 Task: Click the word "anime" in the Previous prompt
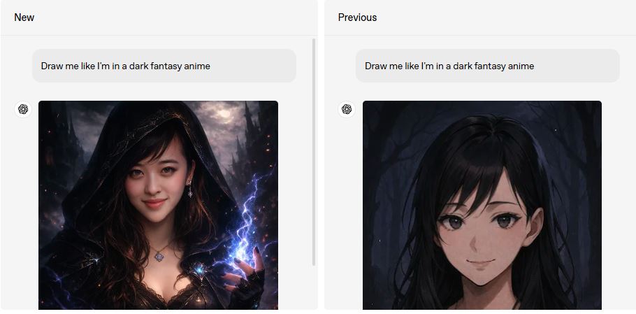[x=522, y=66]
